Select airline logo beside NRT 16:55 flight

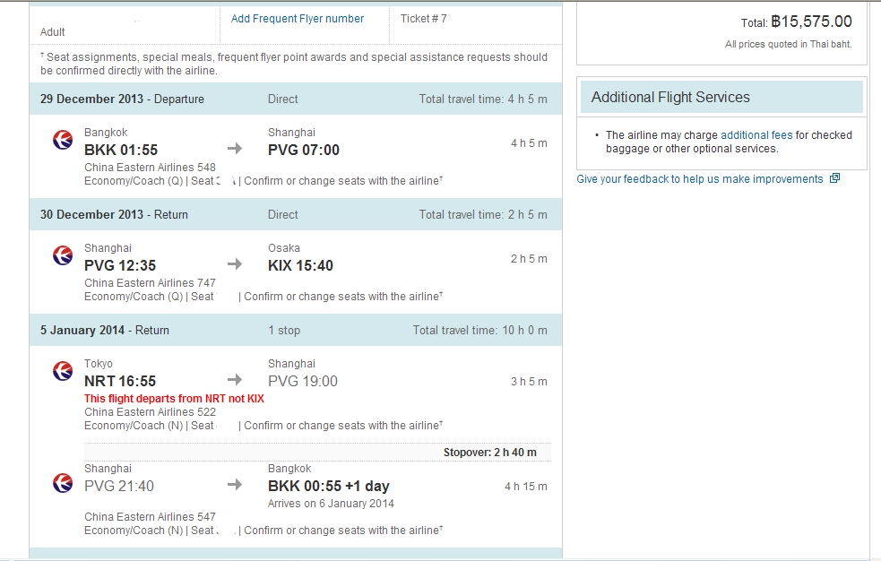point(63,371)
